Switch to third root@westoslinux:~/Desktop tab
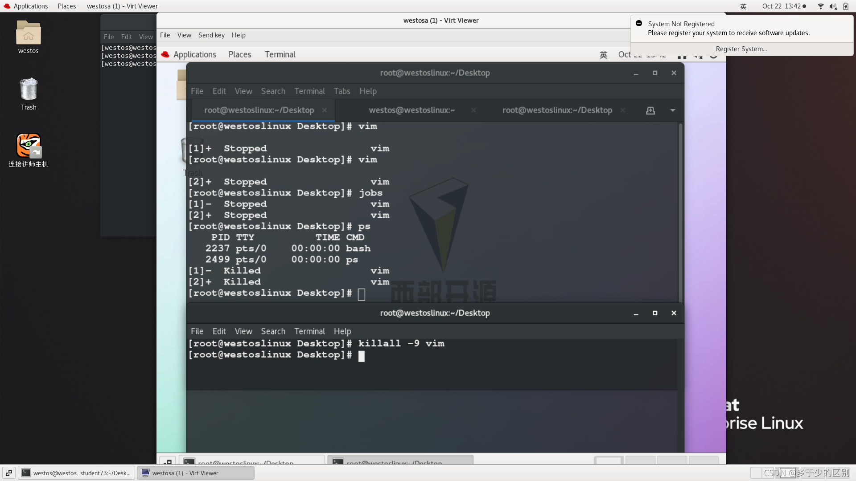 click(x=557, y=110)
